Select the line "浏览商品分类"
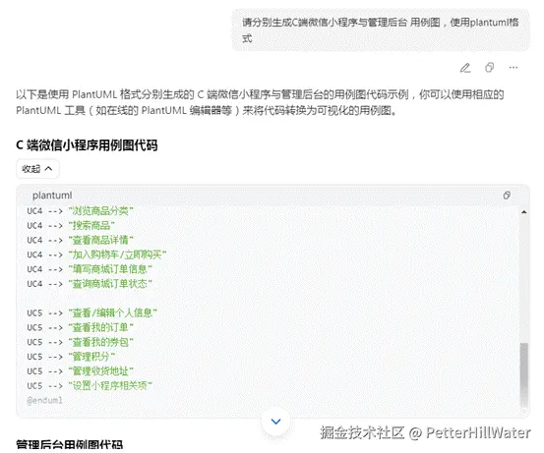544x453 pixels. tap(80, 211)
